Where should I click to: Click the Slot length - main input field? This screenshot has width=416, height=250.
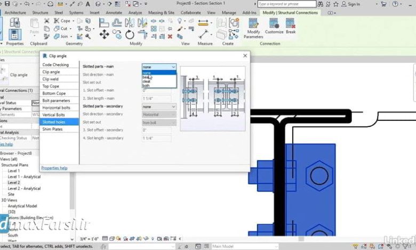tap(156, 98)
